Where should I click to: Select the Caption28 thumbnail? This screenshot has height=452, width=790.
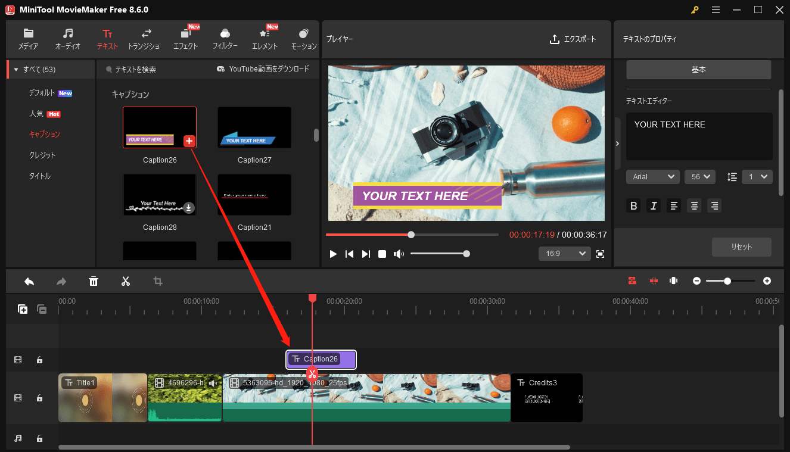pos(159,195)
